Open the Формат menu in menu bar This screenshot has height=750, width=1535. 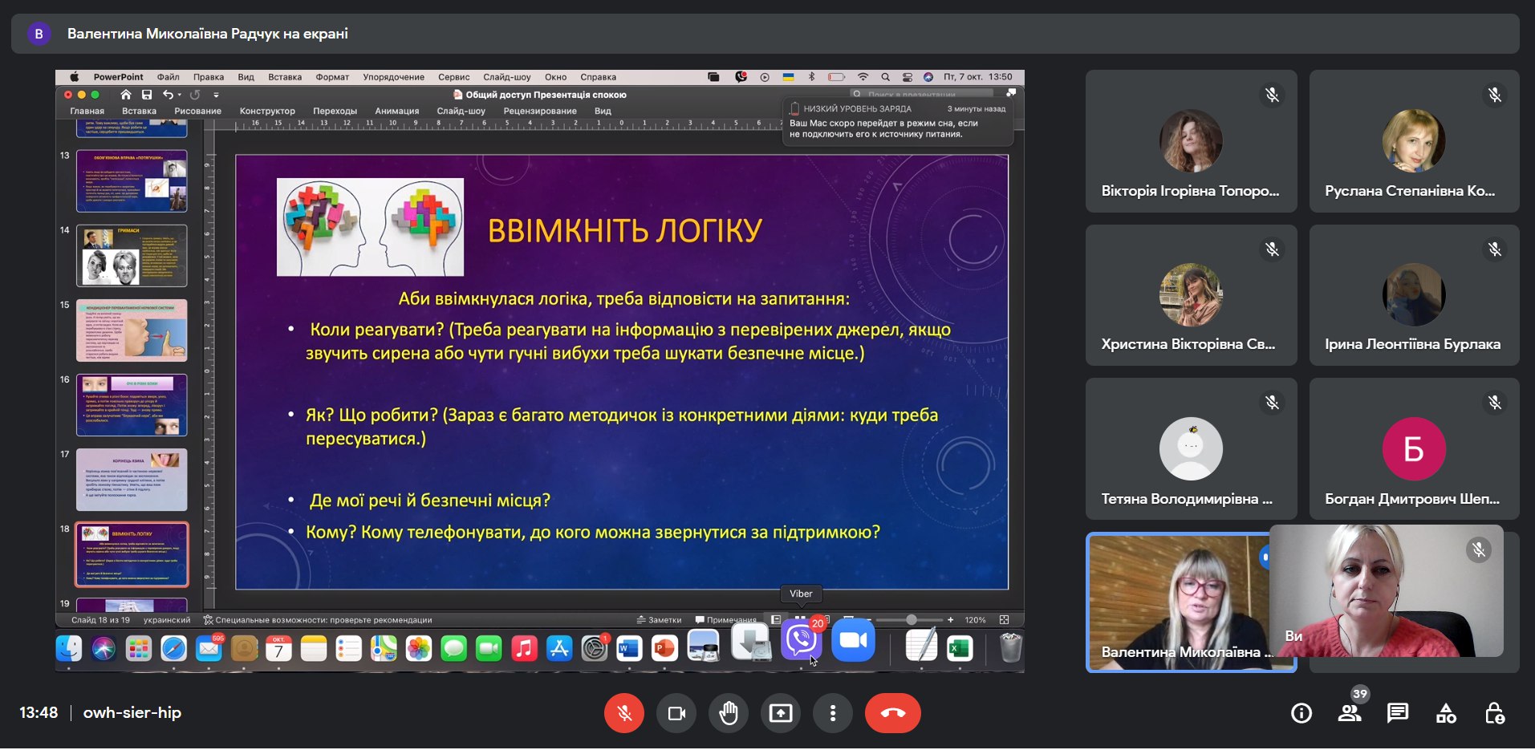332,77
